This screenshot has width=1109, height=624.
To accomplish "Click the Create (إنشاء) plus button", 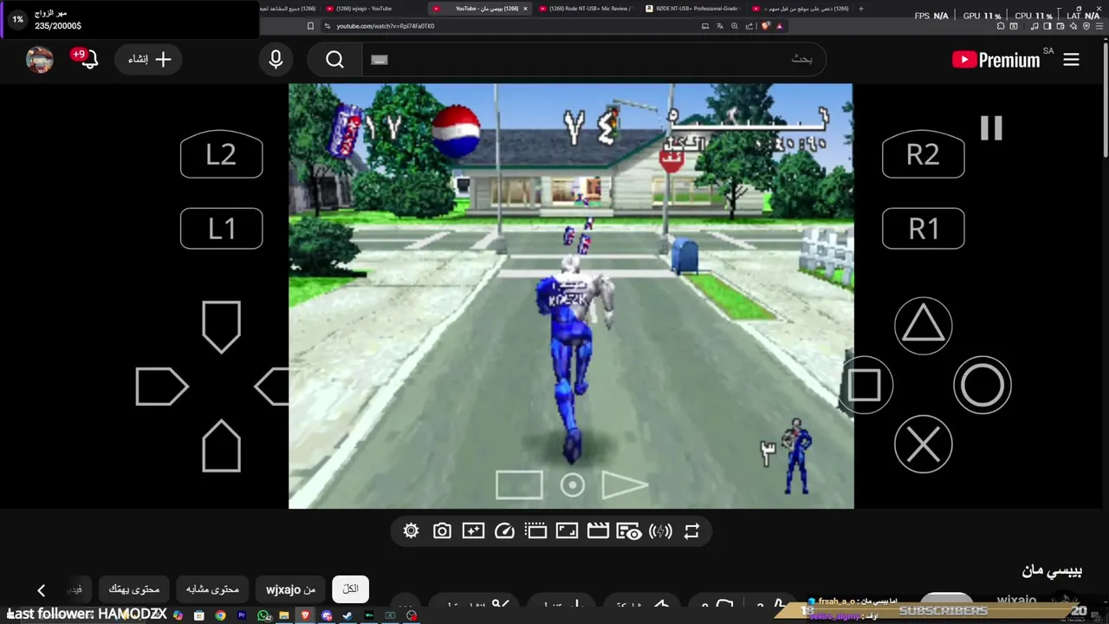I will (149, 59).
